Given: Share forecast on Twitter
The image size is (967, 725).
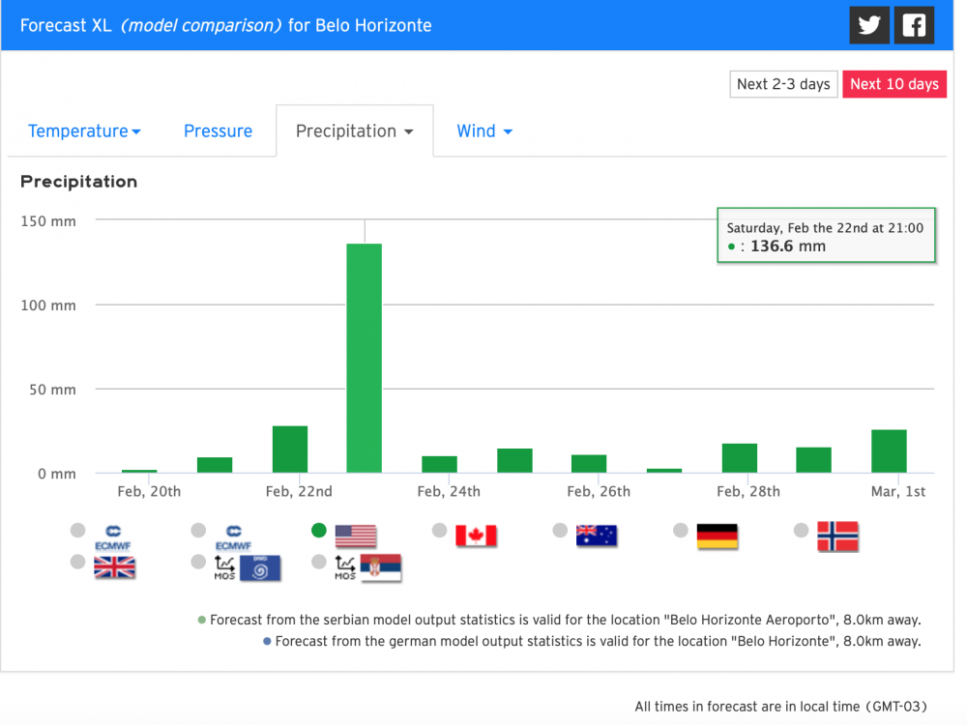Looking at the screenshot, I should [x=869, y=25].
